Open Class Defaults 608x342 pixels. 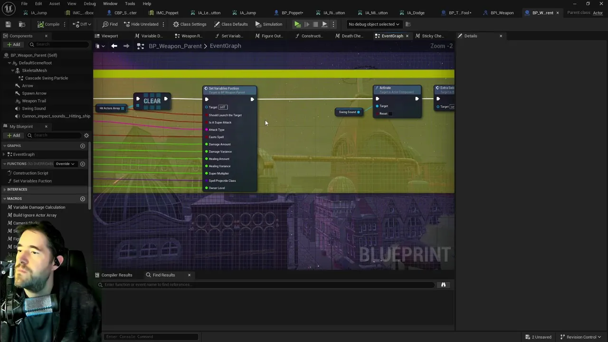click(x=231, y=24)
